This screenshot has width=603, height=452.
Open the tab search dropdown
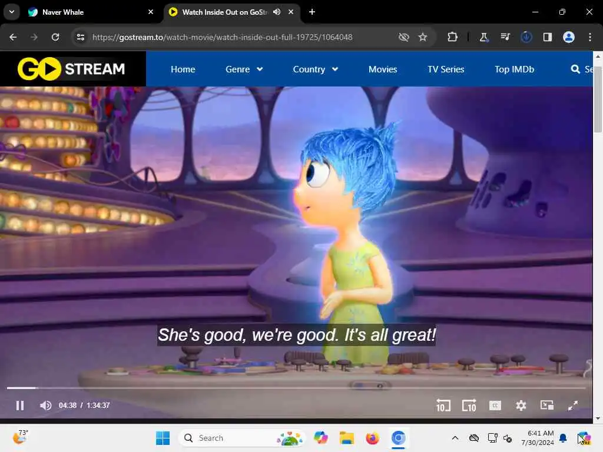[x=12, y=12]
